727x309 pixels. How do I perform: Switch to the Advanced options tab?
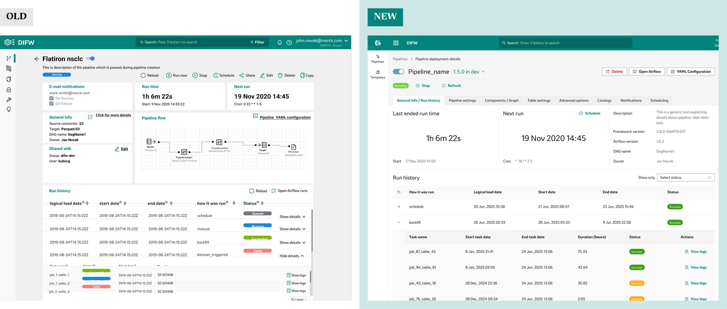click(x=574, y=100)
